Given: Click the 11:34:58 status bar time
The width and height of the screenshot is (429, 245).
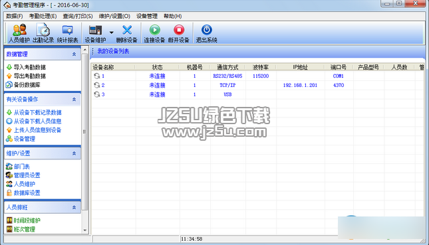Looking at the screenshot, I should point(192,239).
